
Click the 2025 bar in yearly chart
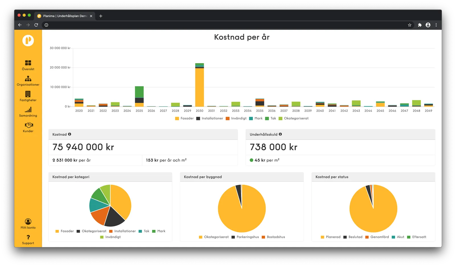pos(139,97)
